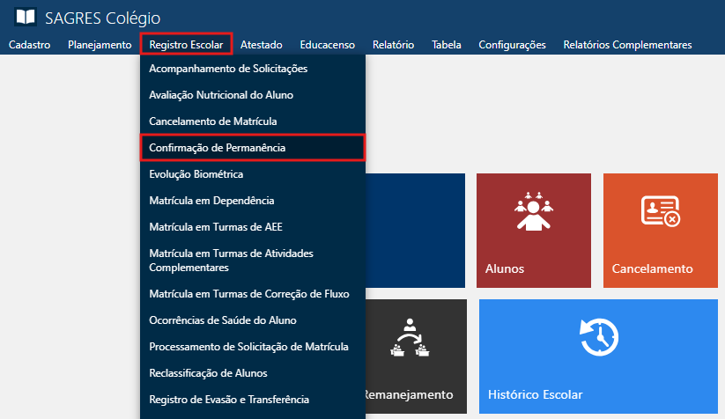Click the Alunos group icon

coord(532,211)
